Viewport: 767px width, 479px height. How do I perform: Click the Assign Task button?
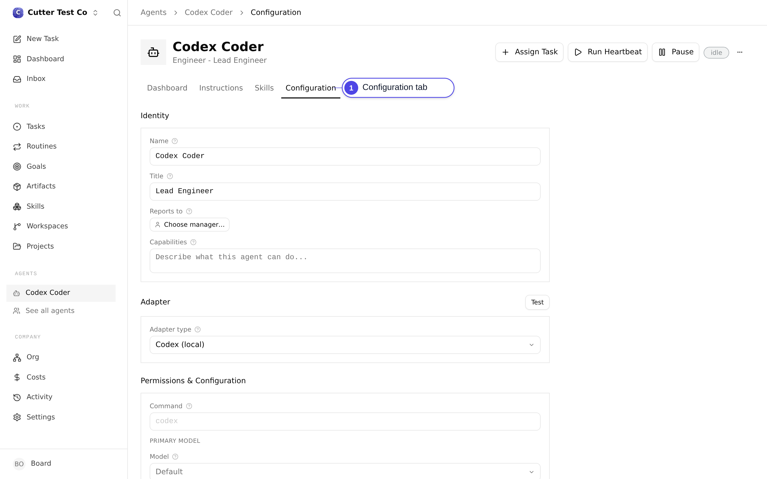tap(529, 52)
